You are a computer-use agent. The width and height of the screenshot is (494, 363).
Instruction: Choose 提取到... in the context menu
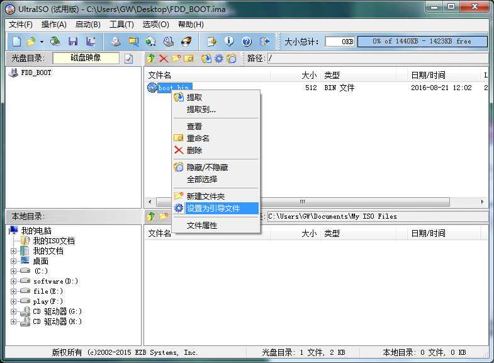[x=216, y=110]
